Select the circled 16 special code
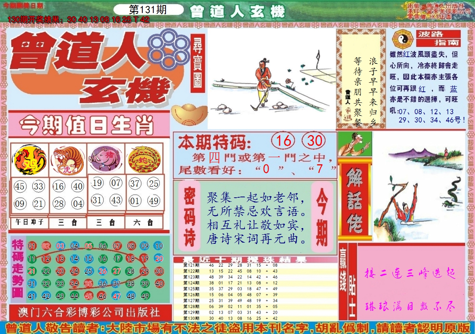Image resolution: width=475 pixels, height=334 pixels. point(284,141)
